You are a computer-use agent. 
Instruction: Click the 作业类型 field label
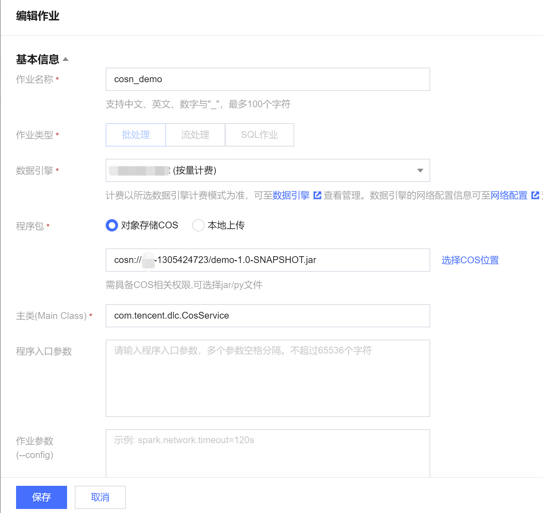click(x=35, y=135)
